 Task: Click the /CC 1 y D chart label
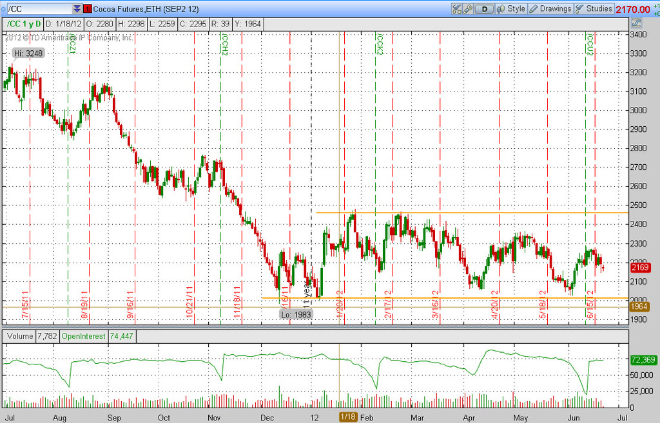click(24, 24)
